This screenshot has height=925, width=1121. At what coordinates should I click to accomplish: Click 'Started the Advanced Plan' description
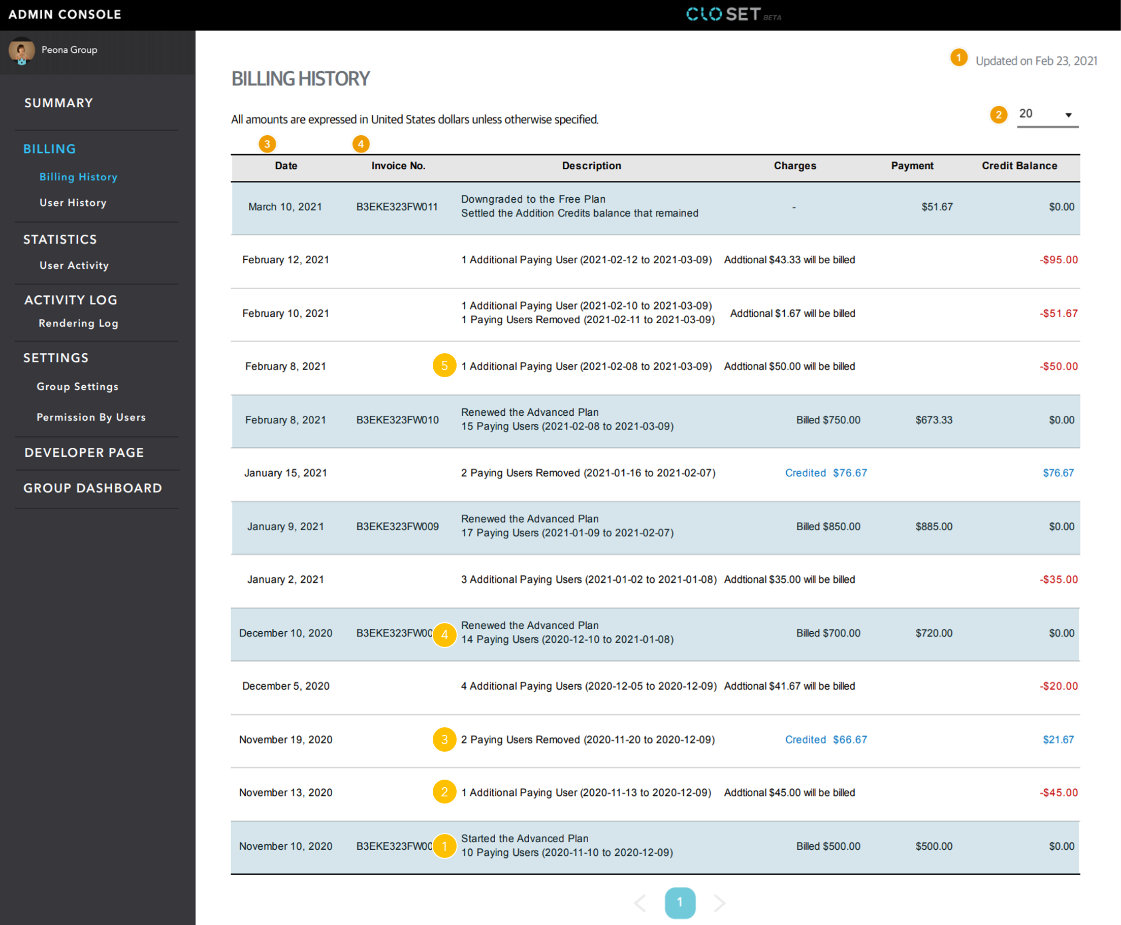tap(525, 839)
